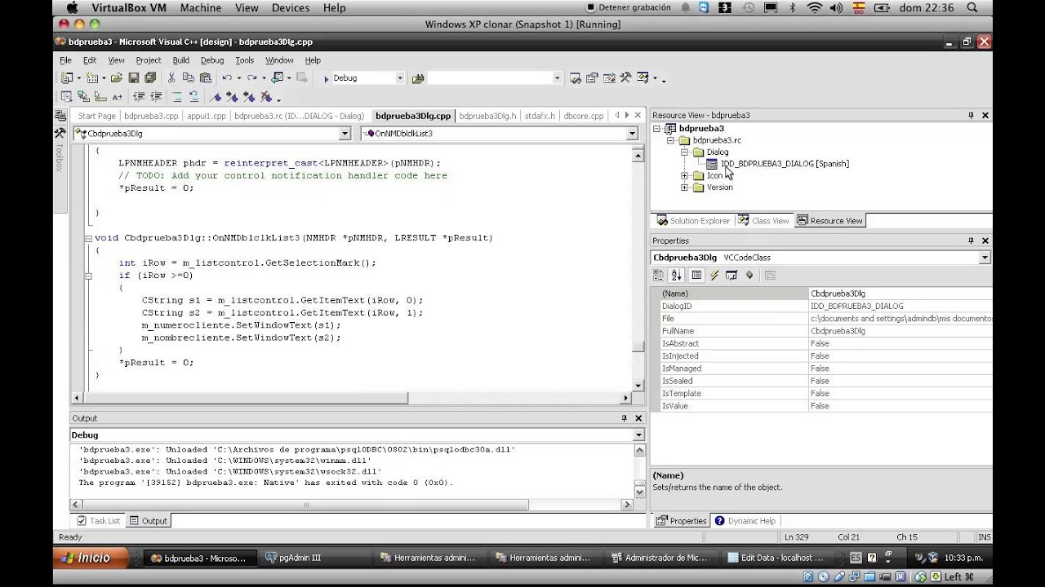Collapse the Dialog folder in Resource View
The width and height of the screenshot is (1045, 587).
[x=685, y=152]
